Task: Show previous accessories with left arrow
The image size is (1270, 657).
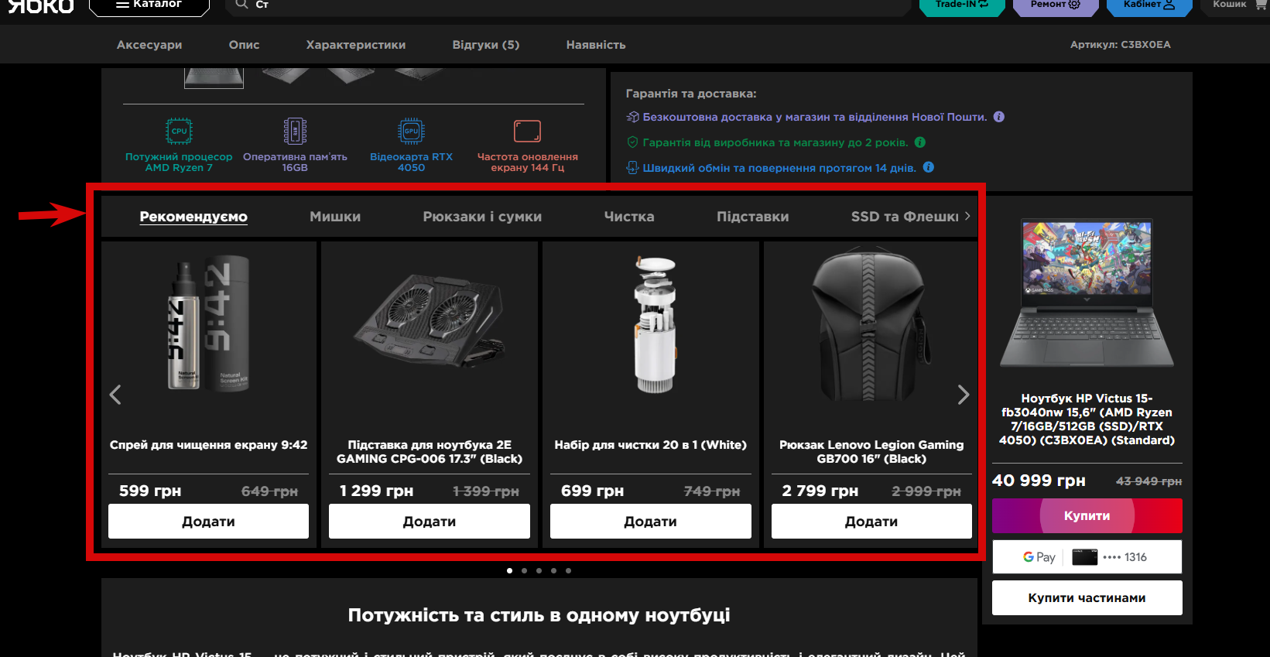Action: (x=115, y=395)
